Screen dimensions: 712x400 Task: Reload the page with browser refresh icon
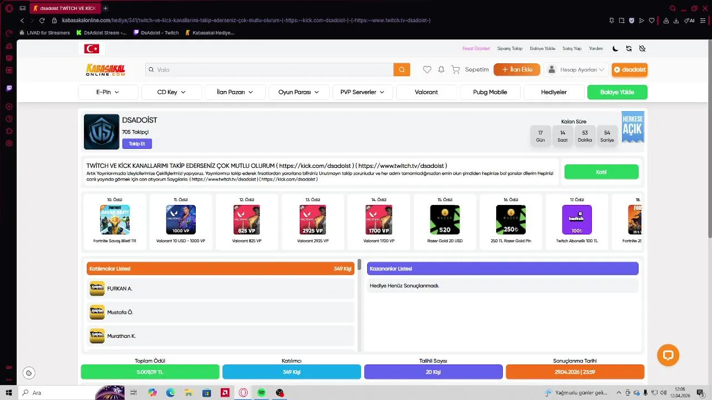(42, 21)
